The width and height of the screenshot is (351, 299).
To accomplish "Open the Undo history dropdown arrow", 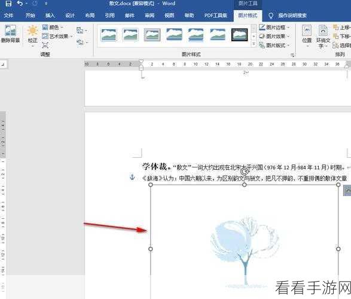I will pyautogui.click(x=27, y=4).
